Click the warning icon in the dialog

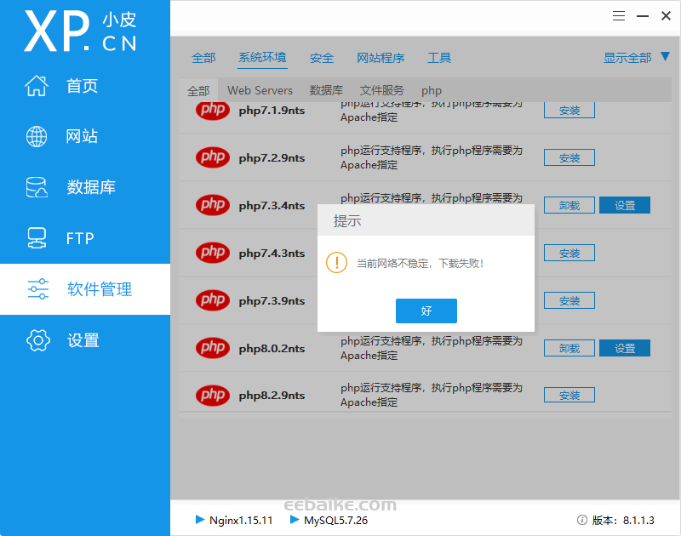[x=336, y=263]
